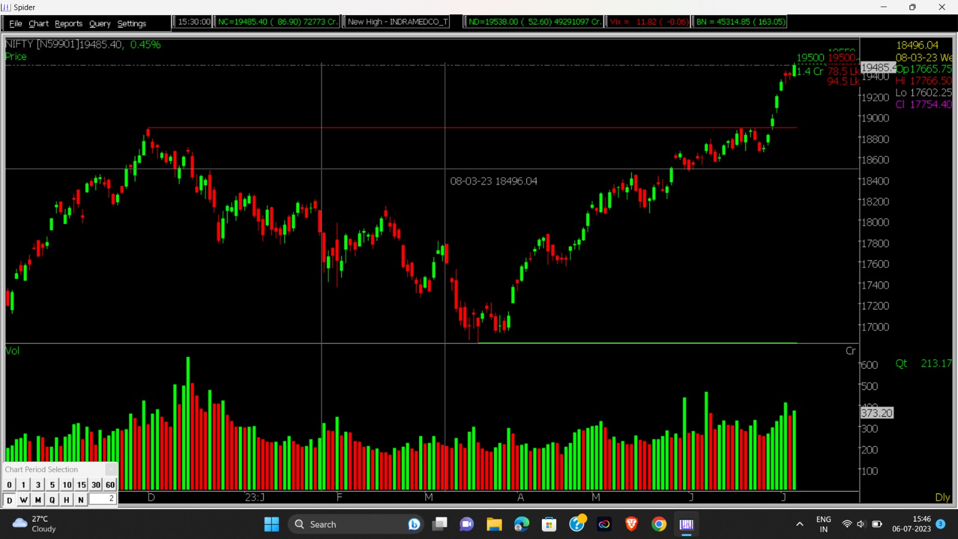The height and width of the screenshot is (539, 958).
Task: Open the Settings menu
Action: (131, 23)
